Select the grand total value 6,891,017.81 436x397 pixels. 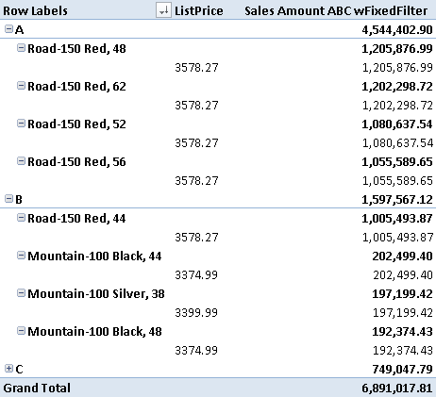coord(397,389)
